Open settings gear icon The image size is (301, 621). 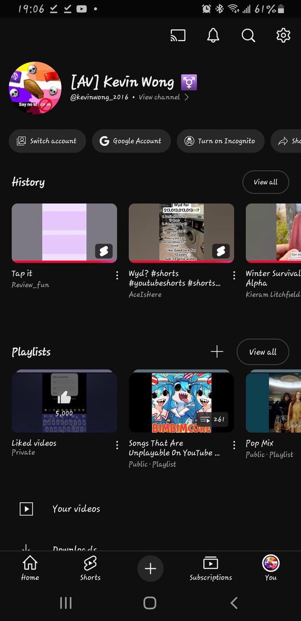tap(283, 35)
